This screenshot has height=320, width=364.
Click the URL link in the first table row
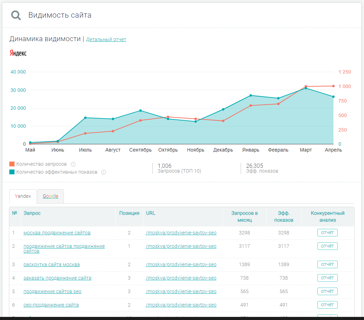pos(181,233)
